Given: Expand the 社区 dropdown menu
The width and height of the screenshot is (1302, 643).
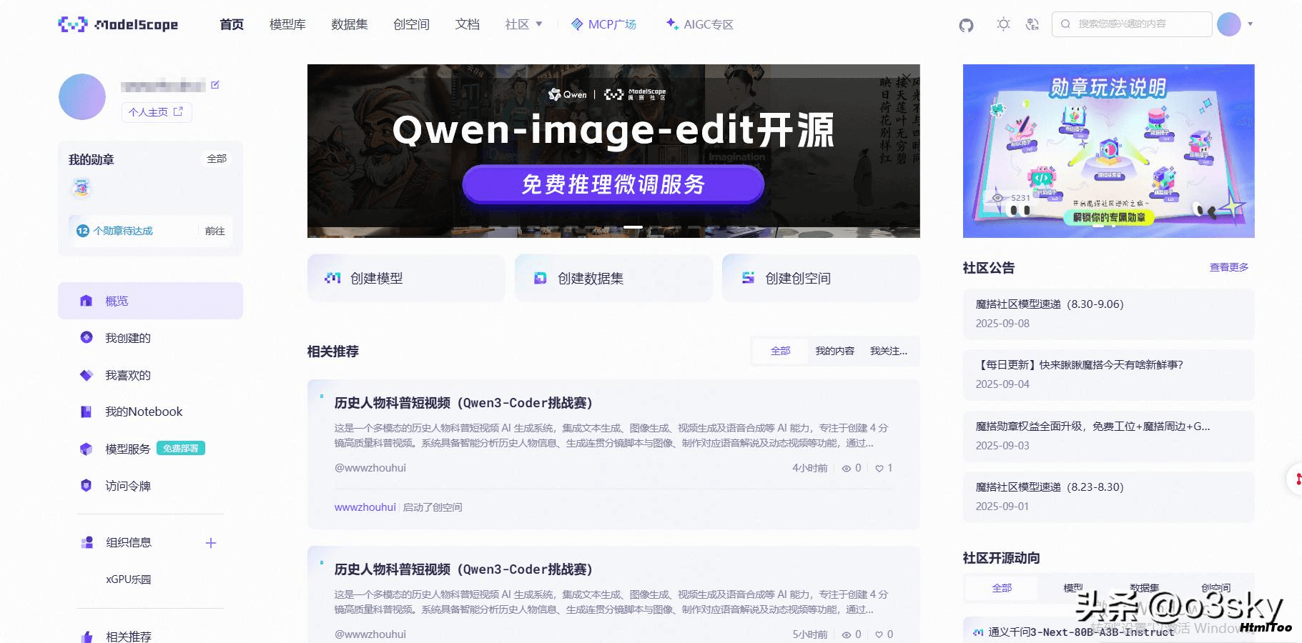Looking at the screenshot, I should [523, 24].
